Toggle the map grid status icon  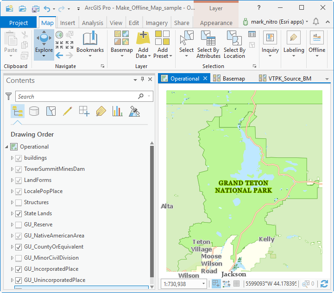tap(236, 284)
